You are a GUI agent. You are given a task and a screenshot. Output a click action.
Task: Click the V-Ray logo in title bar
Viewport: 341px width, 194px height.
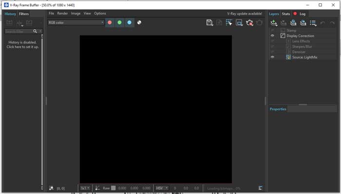(6, 5)
